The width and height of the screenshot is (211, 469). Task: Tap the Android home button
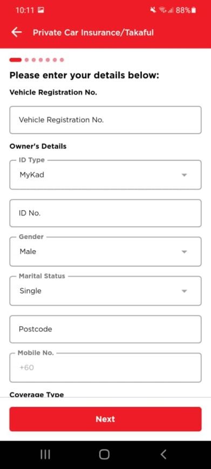coord(104,454)
